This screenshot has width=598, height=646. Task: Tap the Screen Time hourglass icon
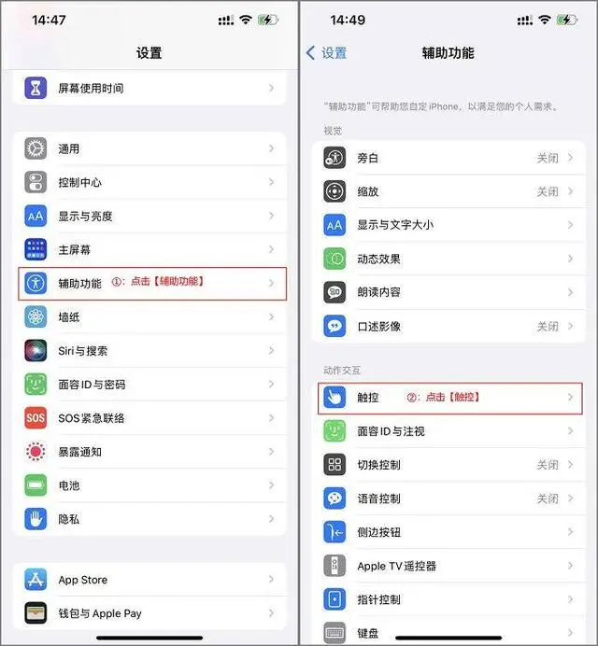tap(36, 88)
